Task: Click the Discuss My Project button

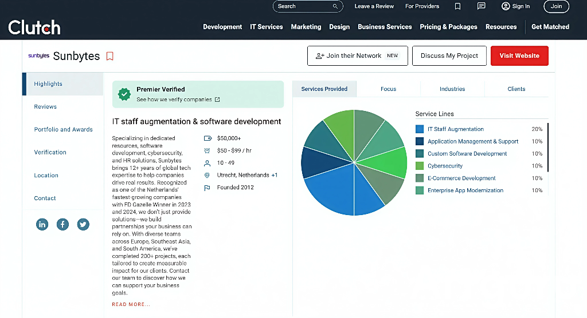Action: pyautogui.click(x=449, y=56)
